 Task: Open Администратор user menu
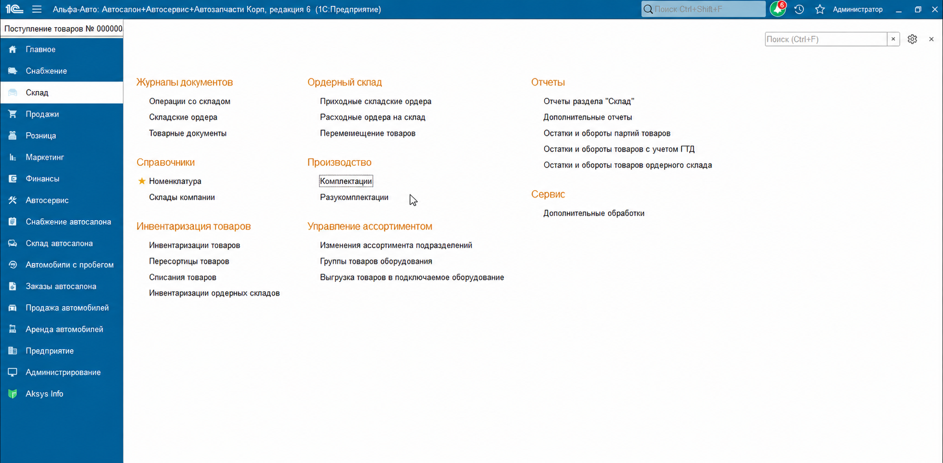click(x=858, y=9)
